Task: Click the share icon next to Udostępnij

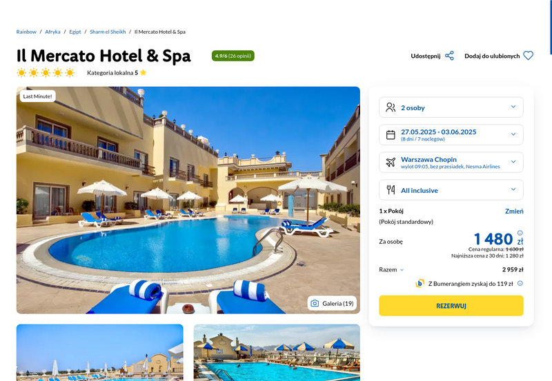Action: (449, 56)
